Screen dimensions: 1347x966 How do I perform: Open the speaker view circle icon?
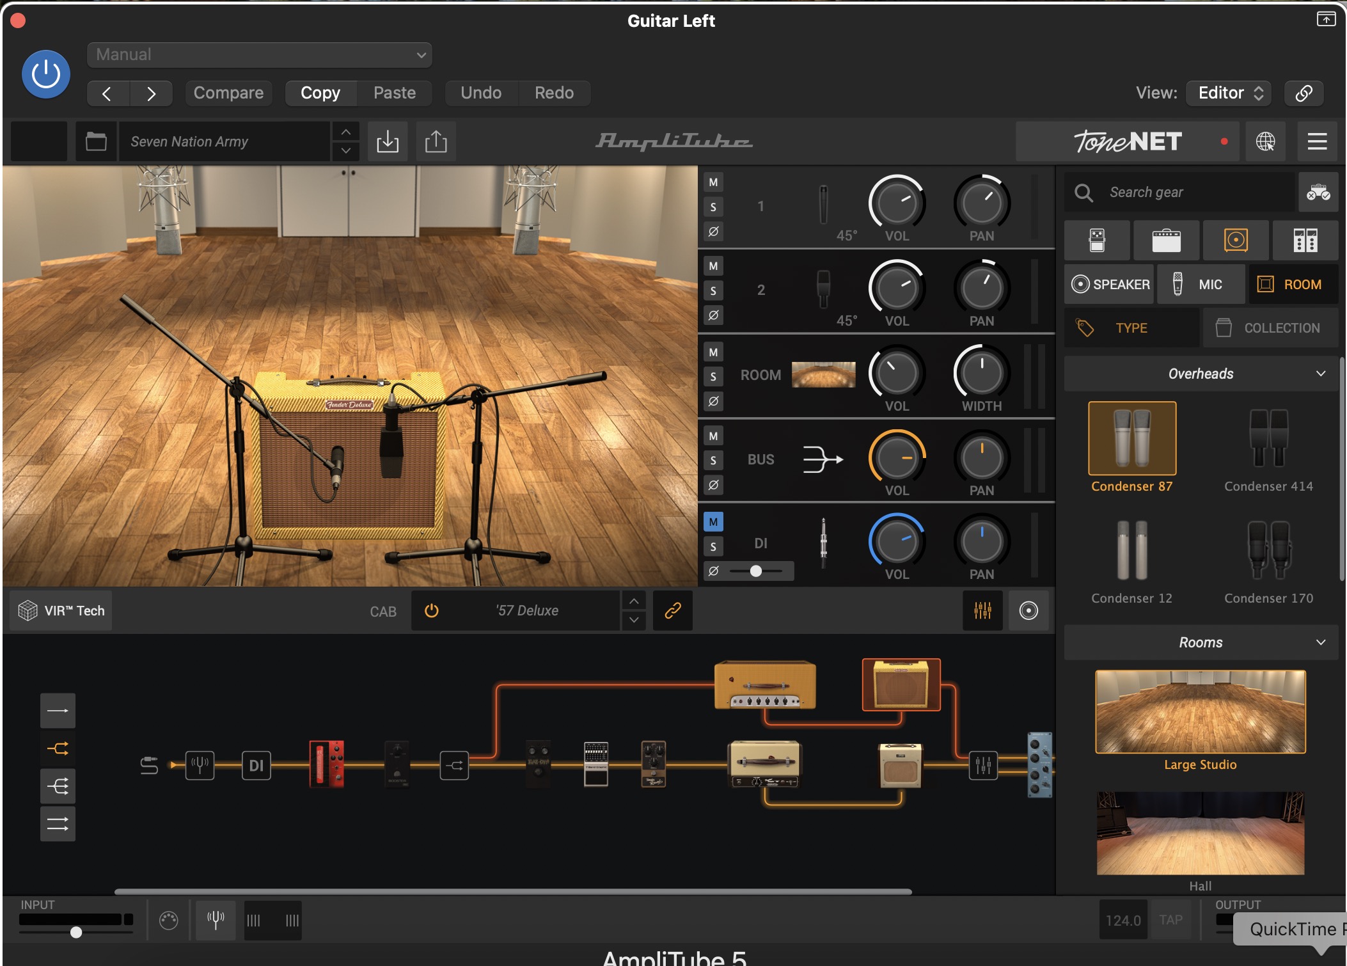pyautogui.click(x=1028, y=611)
